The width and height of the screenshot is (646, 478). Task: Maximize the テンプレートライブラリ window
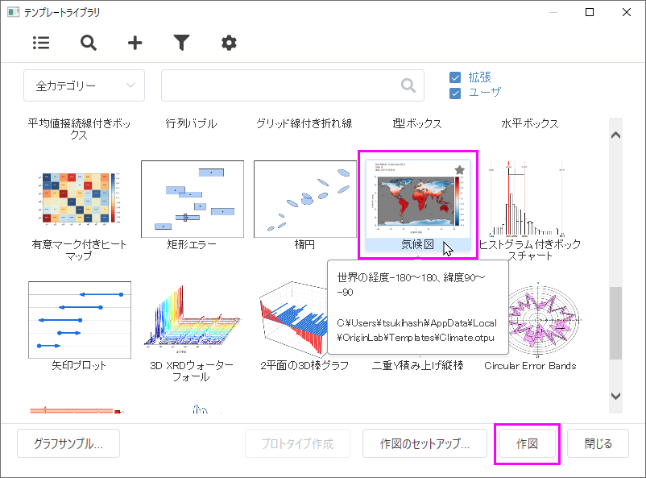(590, 12)
